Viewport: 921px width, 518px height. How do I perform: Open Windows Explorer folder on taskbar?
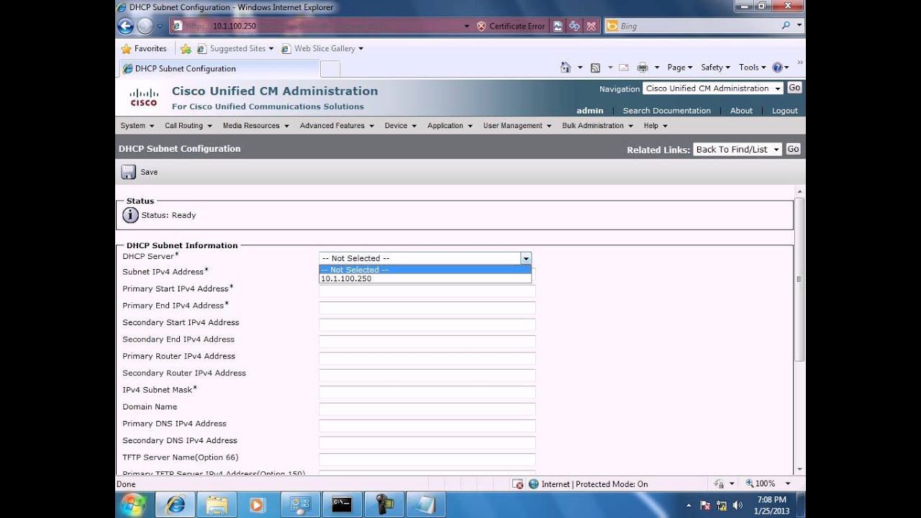point(217,504)
